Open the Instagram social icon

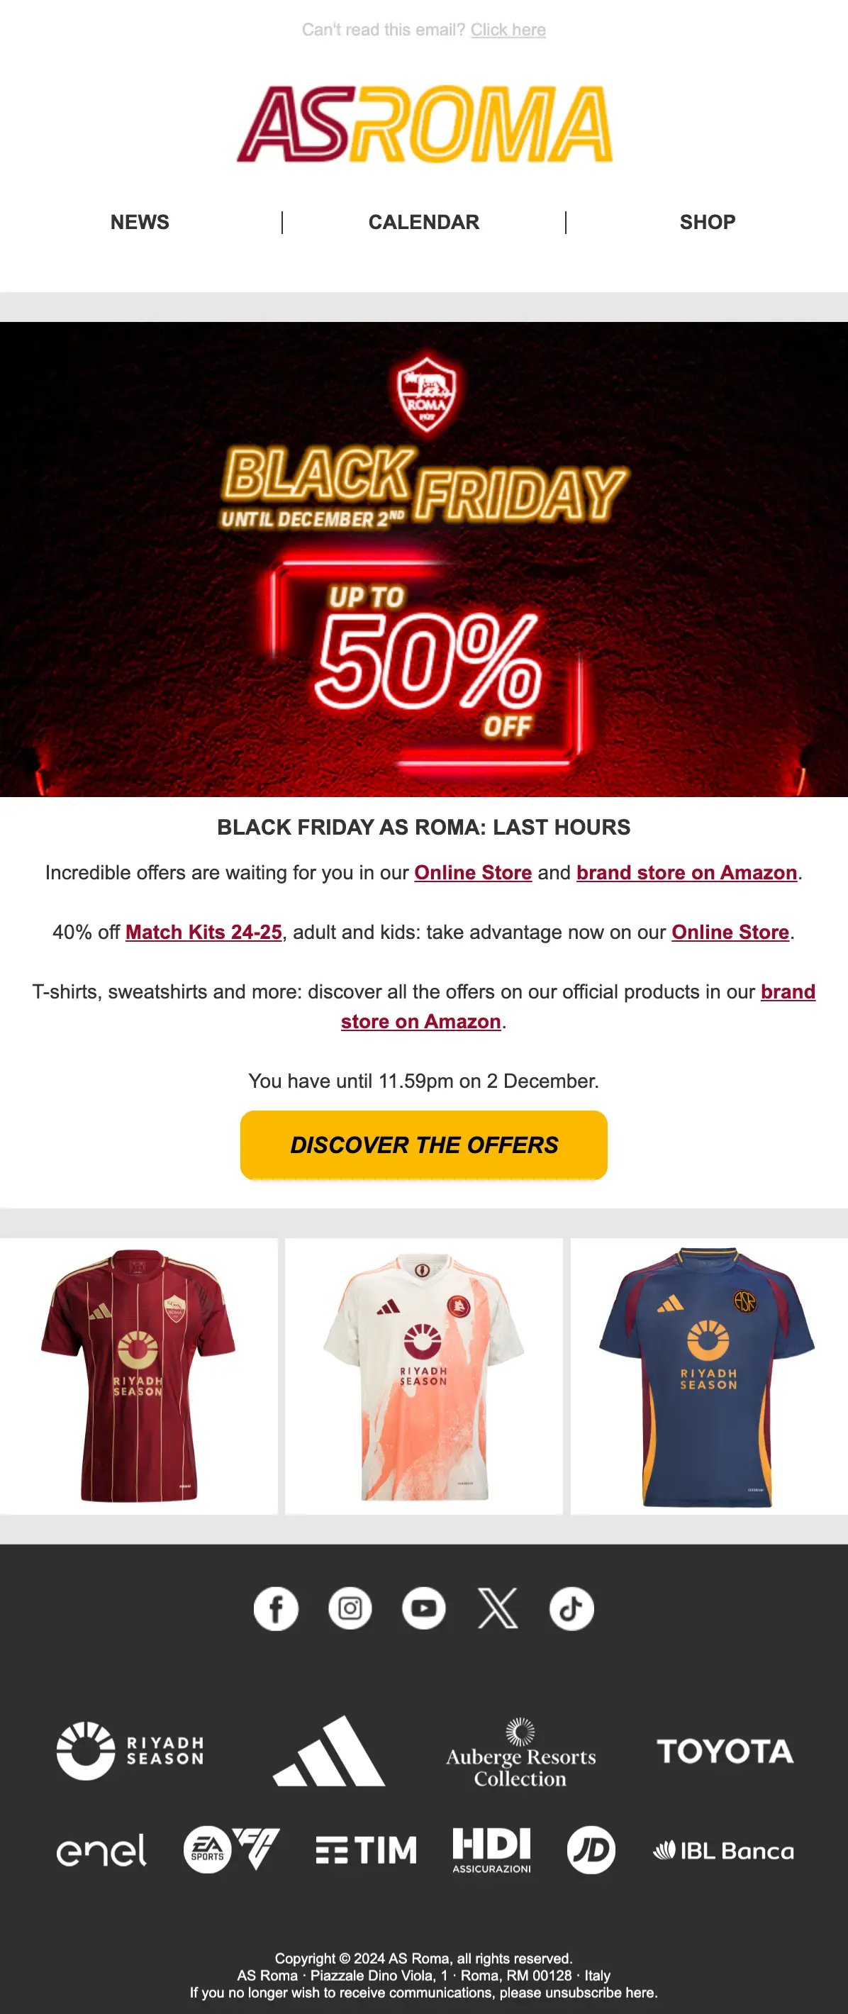click(x=350, y=1608)
